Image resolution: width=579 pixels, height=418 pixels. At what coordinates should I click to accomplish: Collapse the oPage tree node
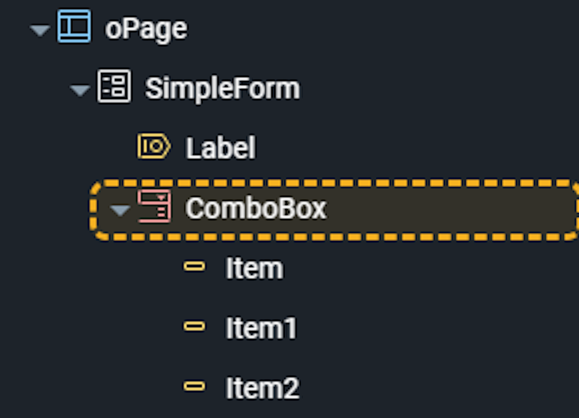[40, 30]
